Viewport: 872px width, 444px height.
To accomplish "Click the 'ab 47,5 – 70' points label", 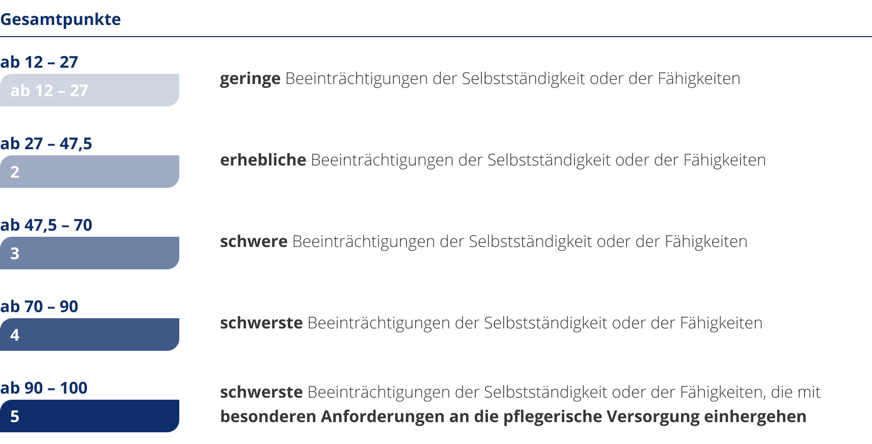I will [x=46, y=225].
